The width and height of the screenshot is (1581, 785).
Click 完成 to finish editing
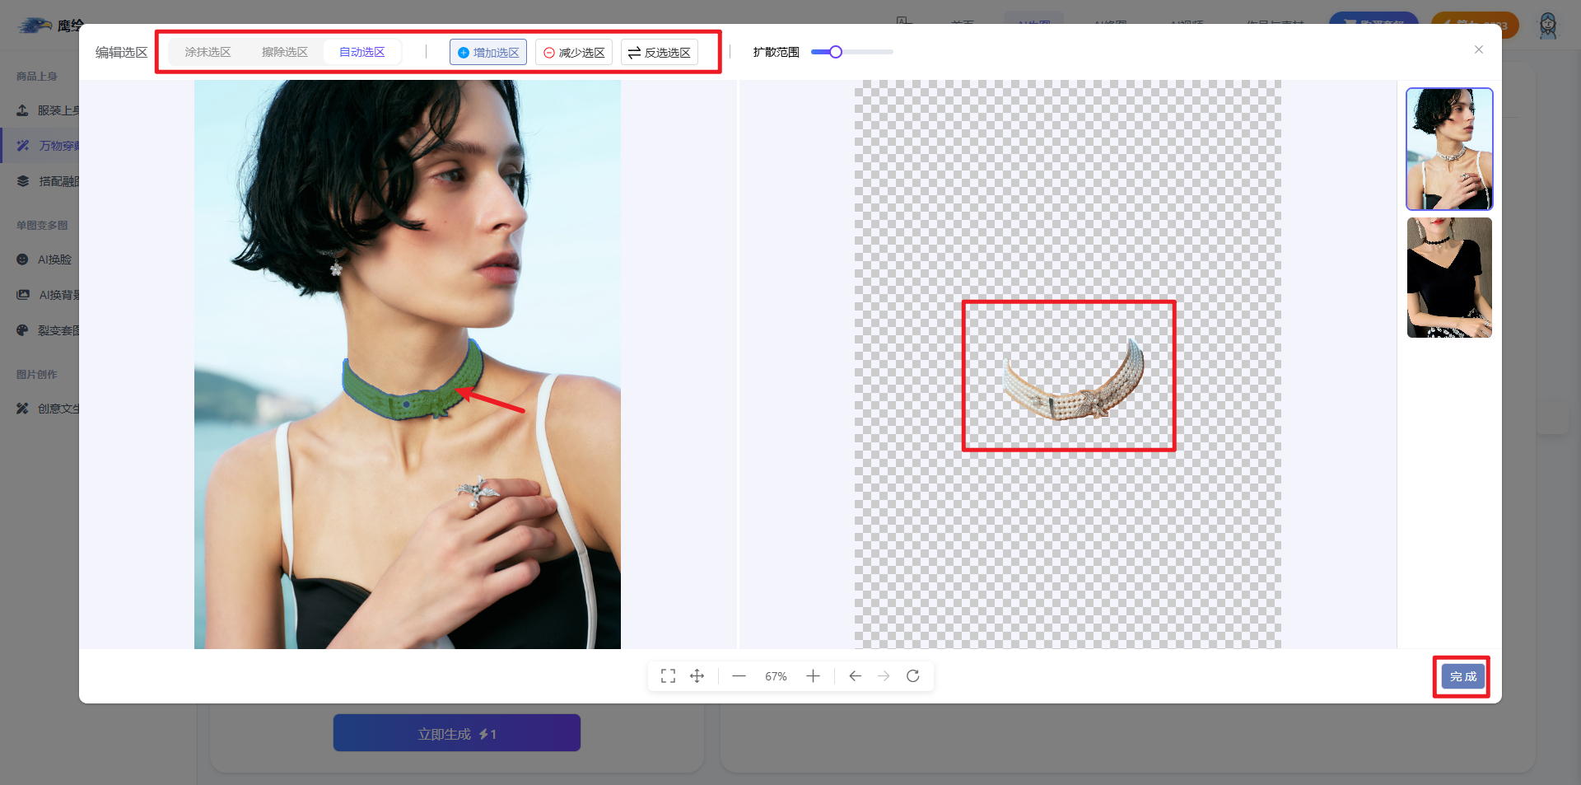click(1462, 676)
